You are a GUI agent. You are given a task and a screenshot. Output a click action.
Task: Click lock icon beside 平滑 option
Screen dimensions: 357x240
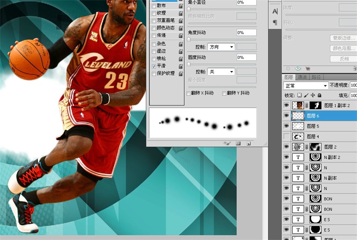click(x=181, y=66)
